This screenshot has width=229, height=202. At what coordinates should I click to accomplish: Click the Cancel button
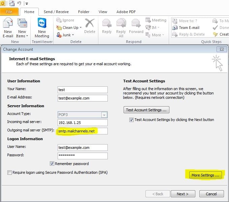click(x=211, y=194)
